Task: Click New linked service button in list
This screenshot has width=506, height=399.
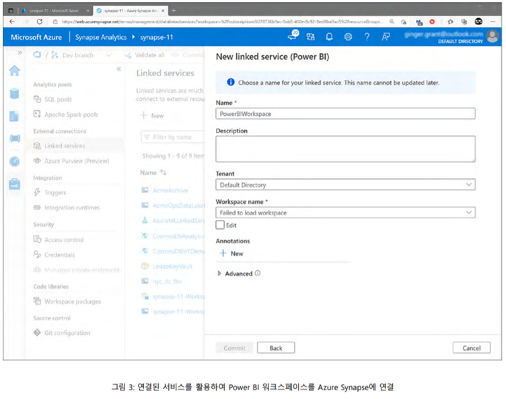Action: click(x=152, y=116)
